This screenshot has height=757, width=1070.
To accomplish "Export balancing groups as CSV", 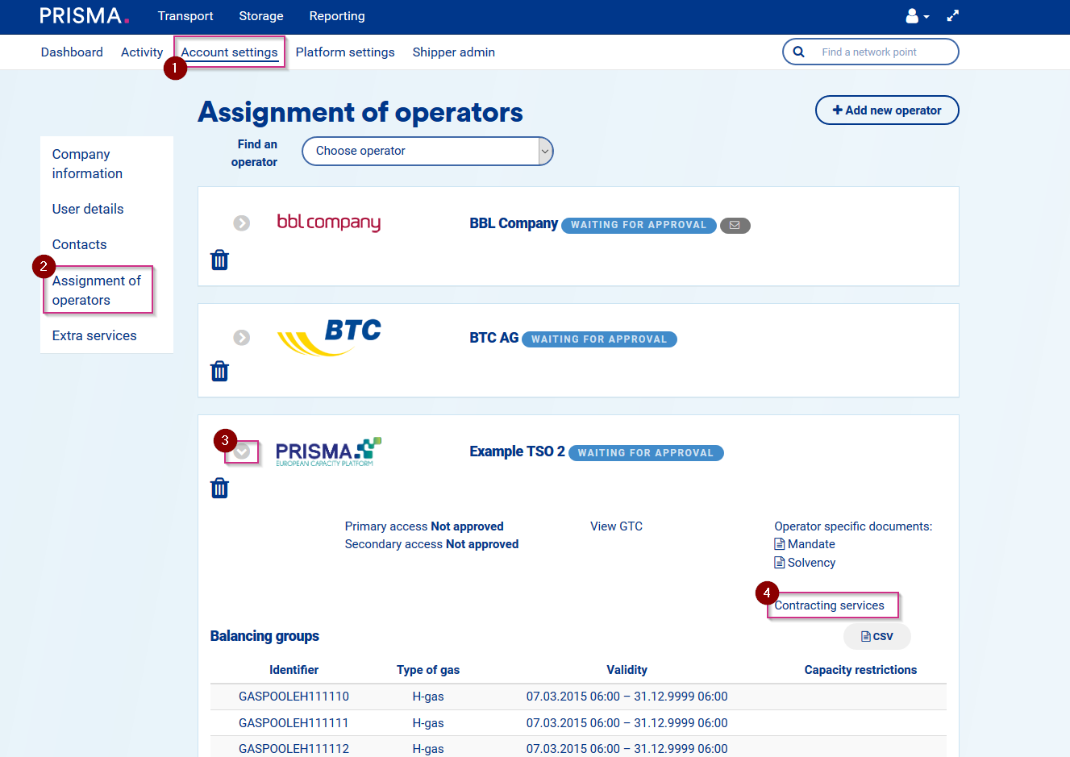I will click(x=877, y=636).
